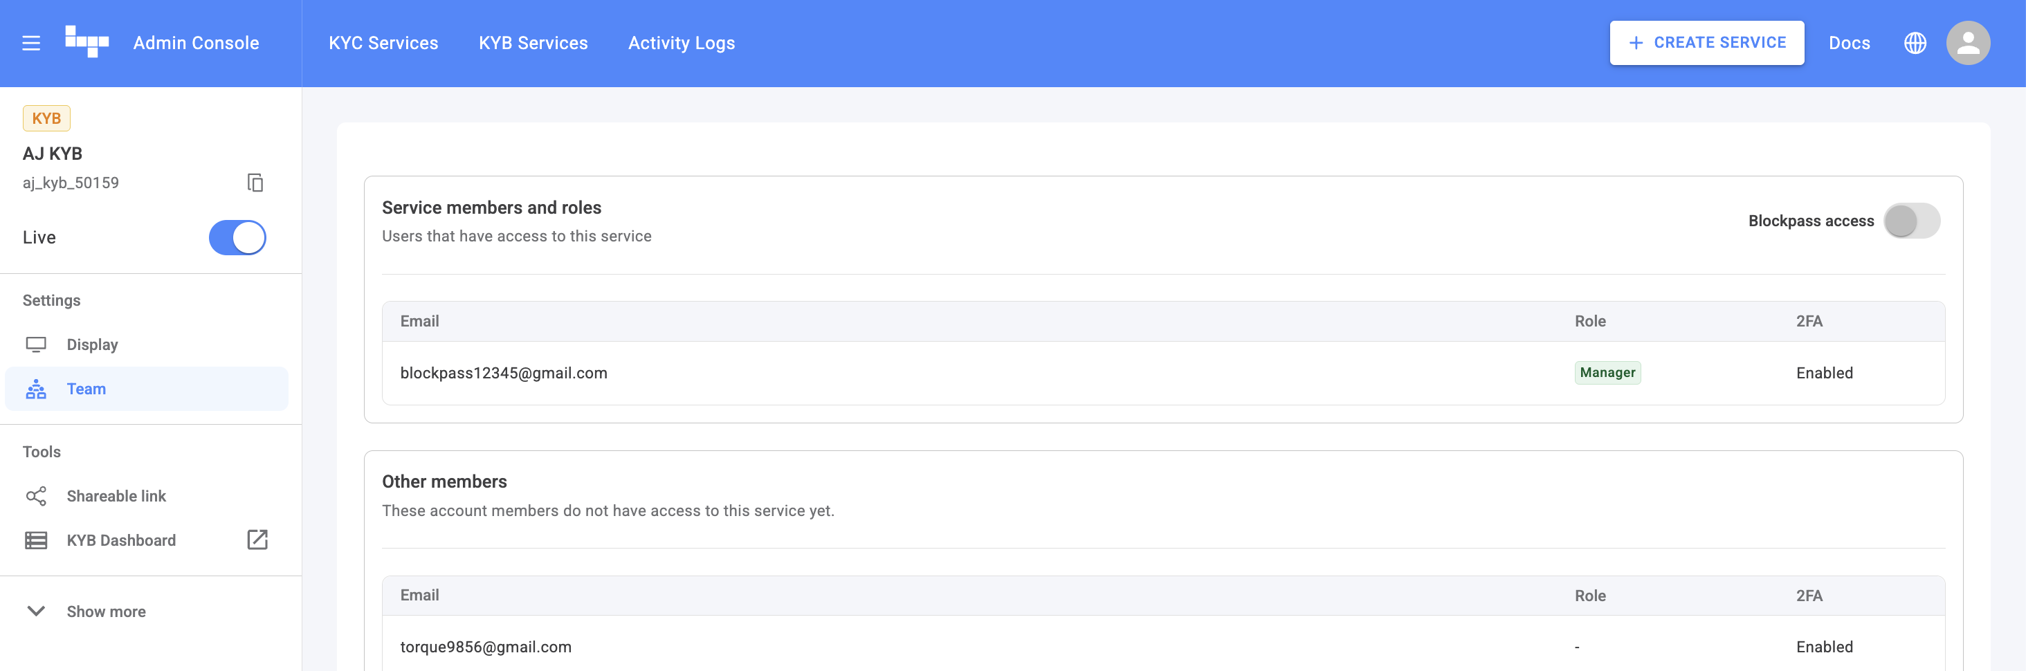Open the hamburger navigation menu
The image size is (2026, 671).
coord(31,44)
